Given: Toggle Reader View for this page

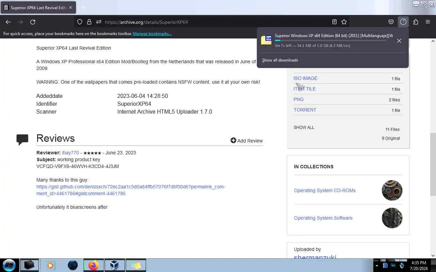Looking at the screenshot, I should [x=334, y=22].
